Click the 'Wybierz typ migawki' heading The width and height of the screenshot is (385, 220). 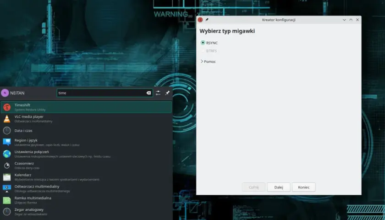(x=227, y=31)
